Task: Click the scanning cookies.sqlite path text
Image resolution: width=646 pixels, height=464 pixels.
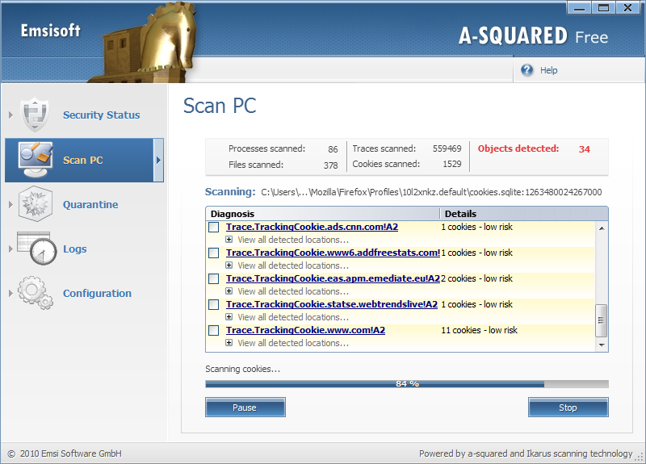Action: click(x=431, y=192)
